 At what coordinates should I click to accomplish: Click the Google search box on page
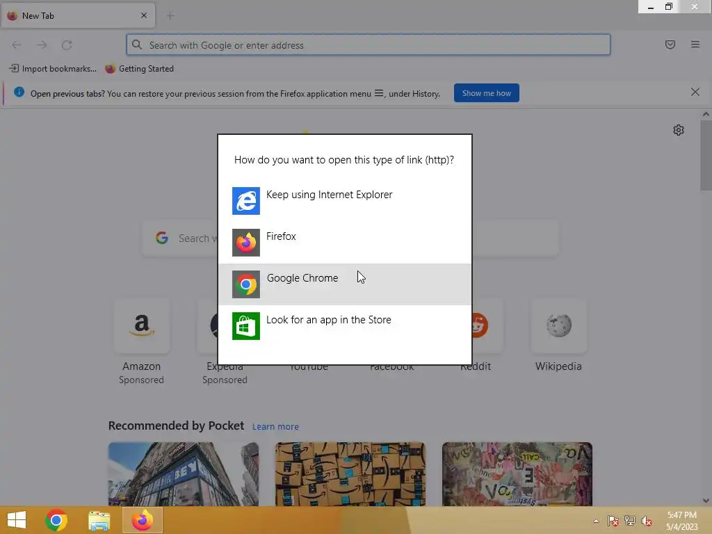tap(350, 238)
